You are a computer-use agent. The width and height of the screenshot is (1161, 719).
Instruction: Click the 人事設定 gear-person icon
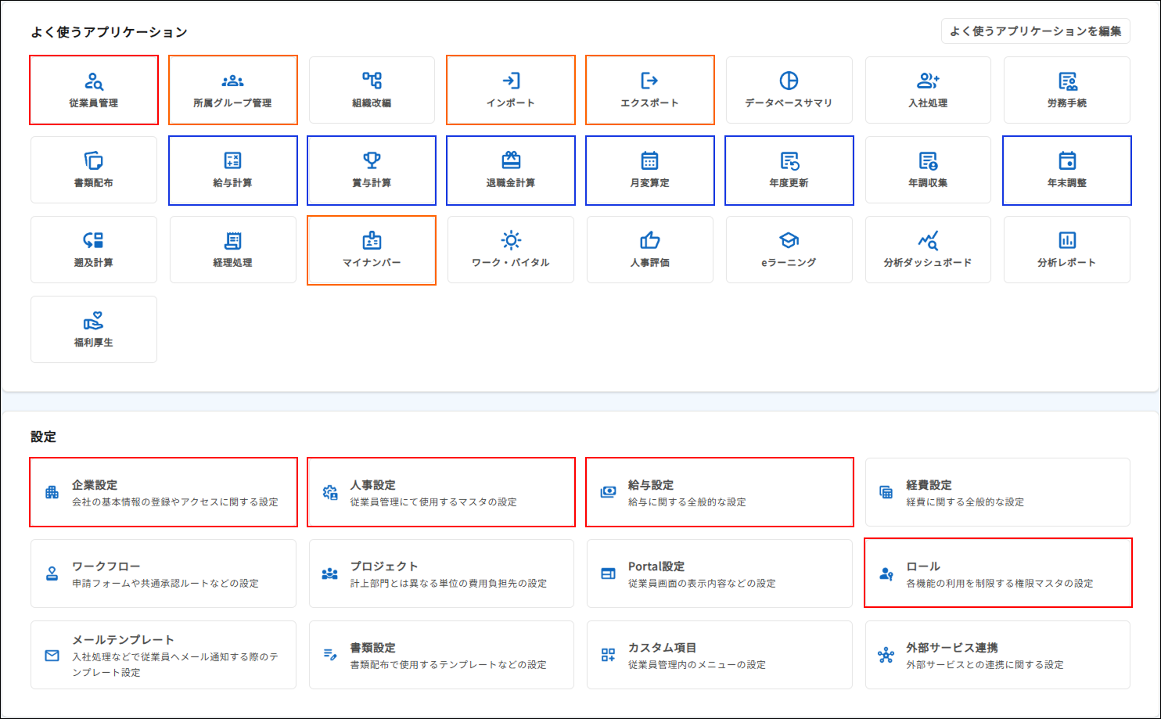(x=330, y=492)
